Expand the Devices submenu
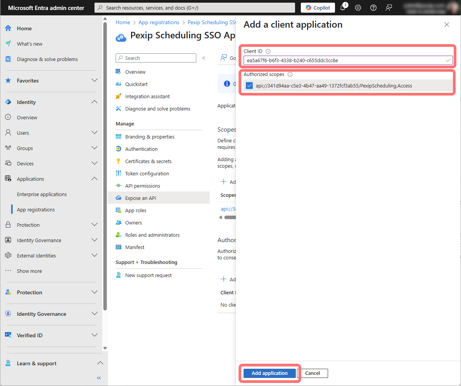This screenshot has height=386, width=461. pos(95,163)
